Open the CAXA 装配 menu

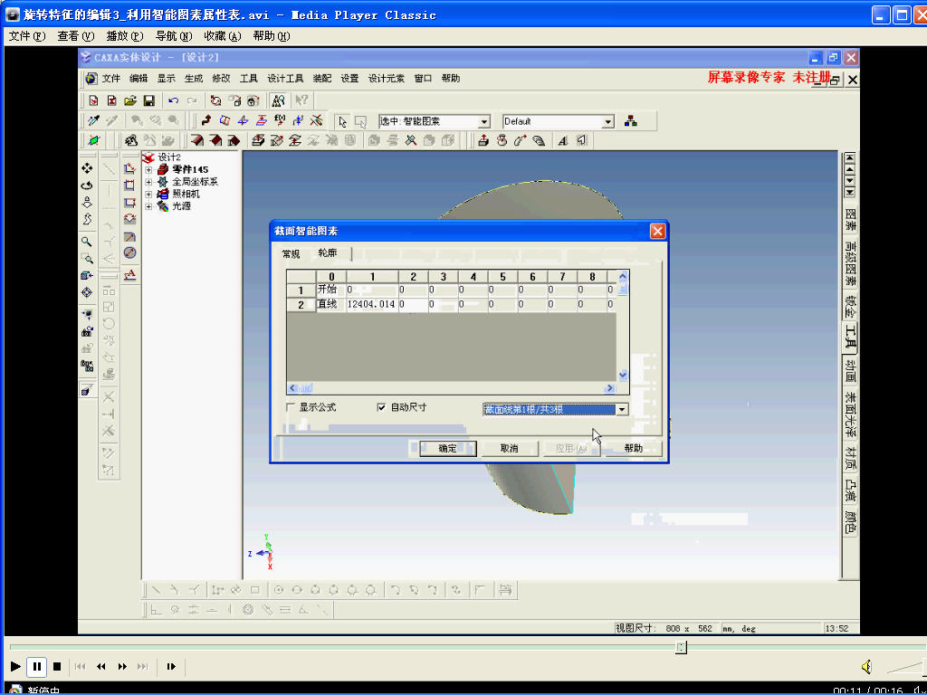coord(321,79)
